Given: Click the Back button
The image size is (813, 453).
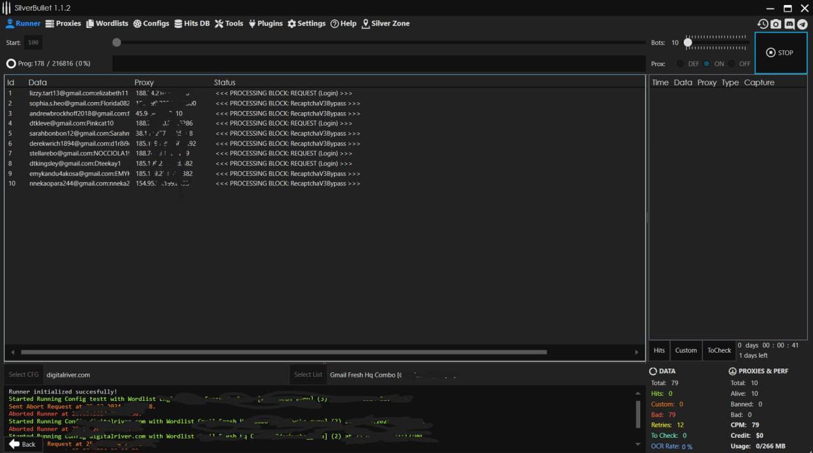Looking at the screenshot, I should (22, 444).
